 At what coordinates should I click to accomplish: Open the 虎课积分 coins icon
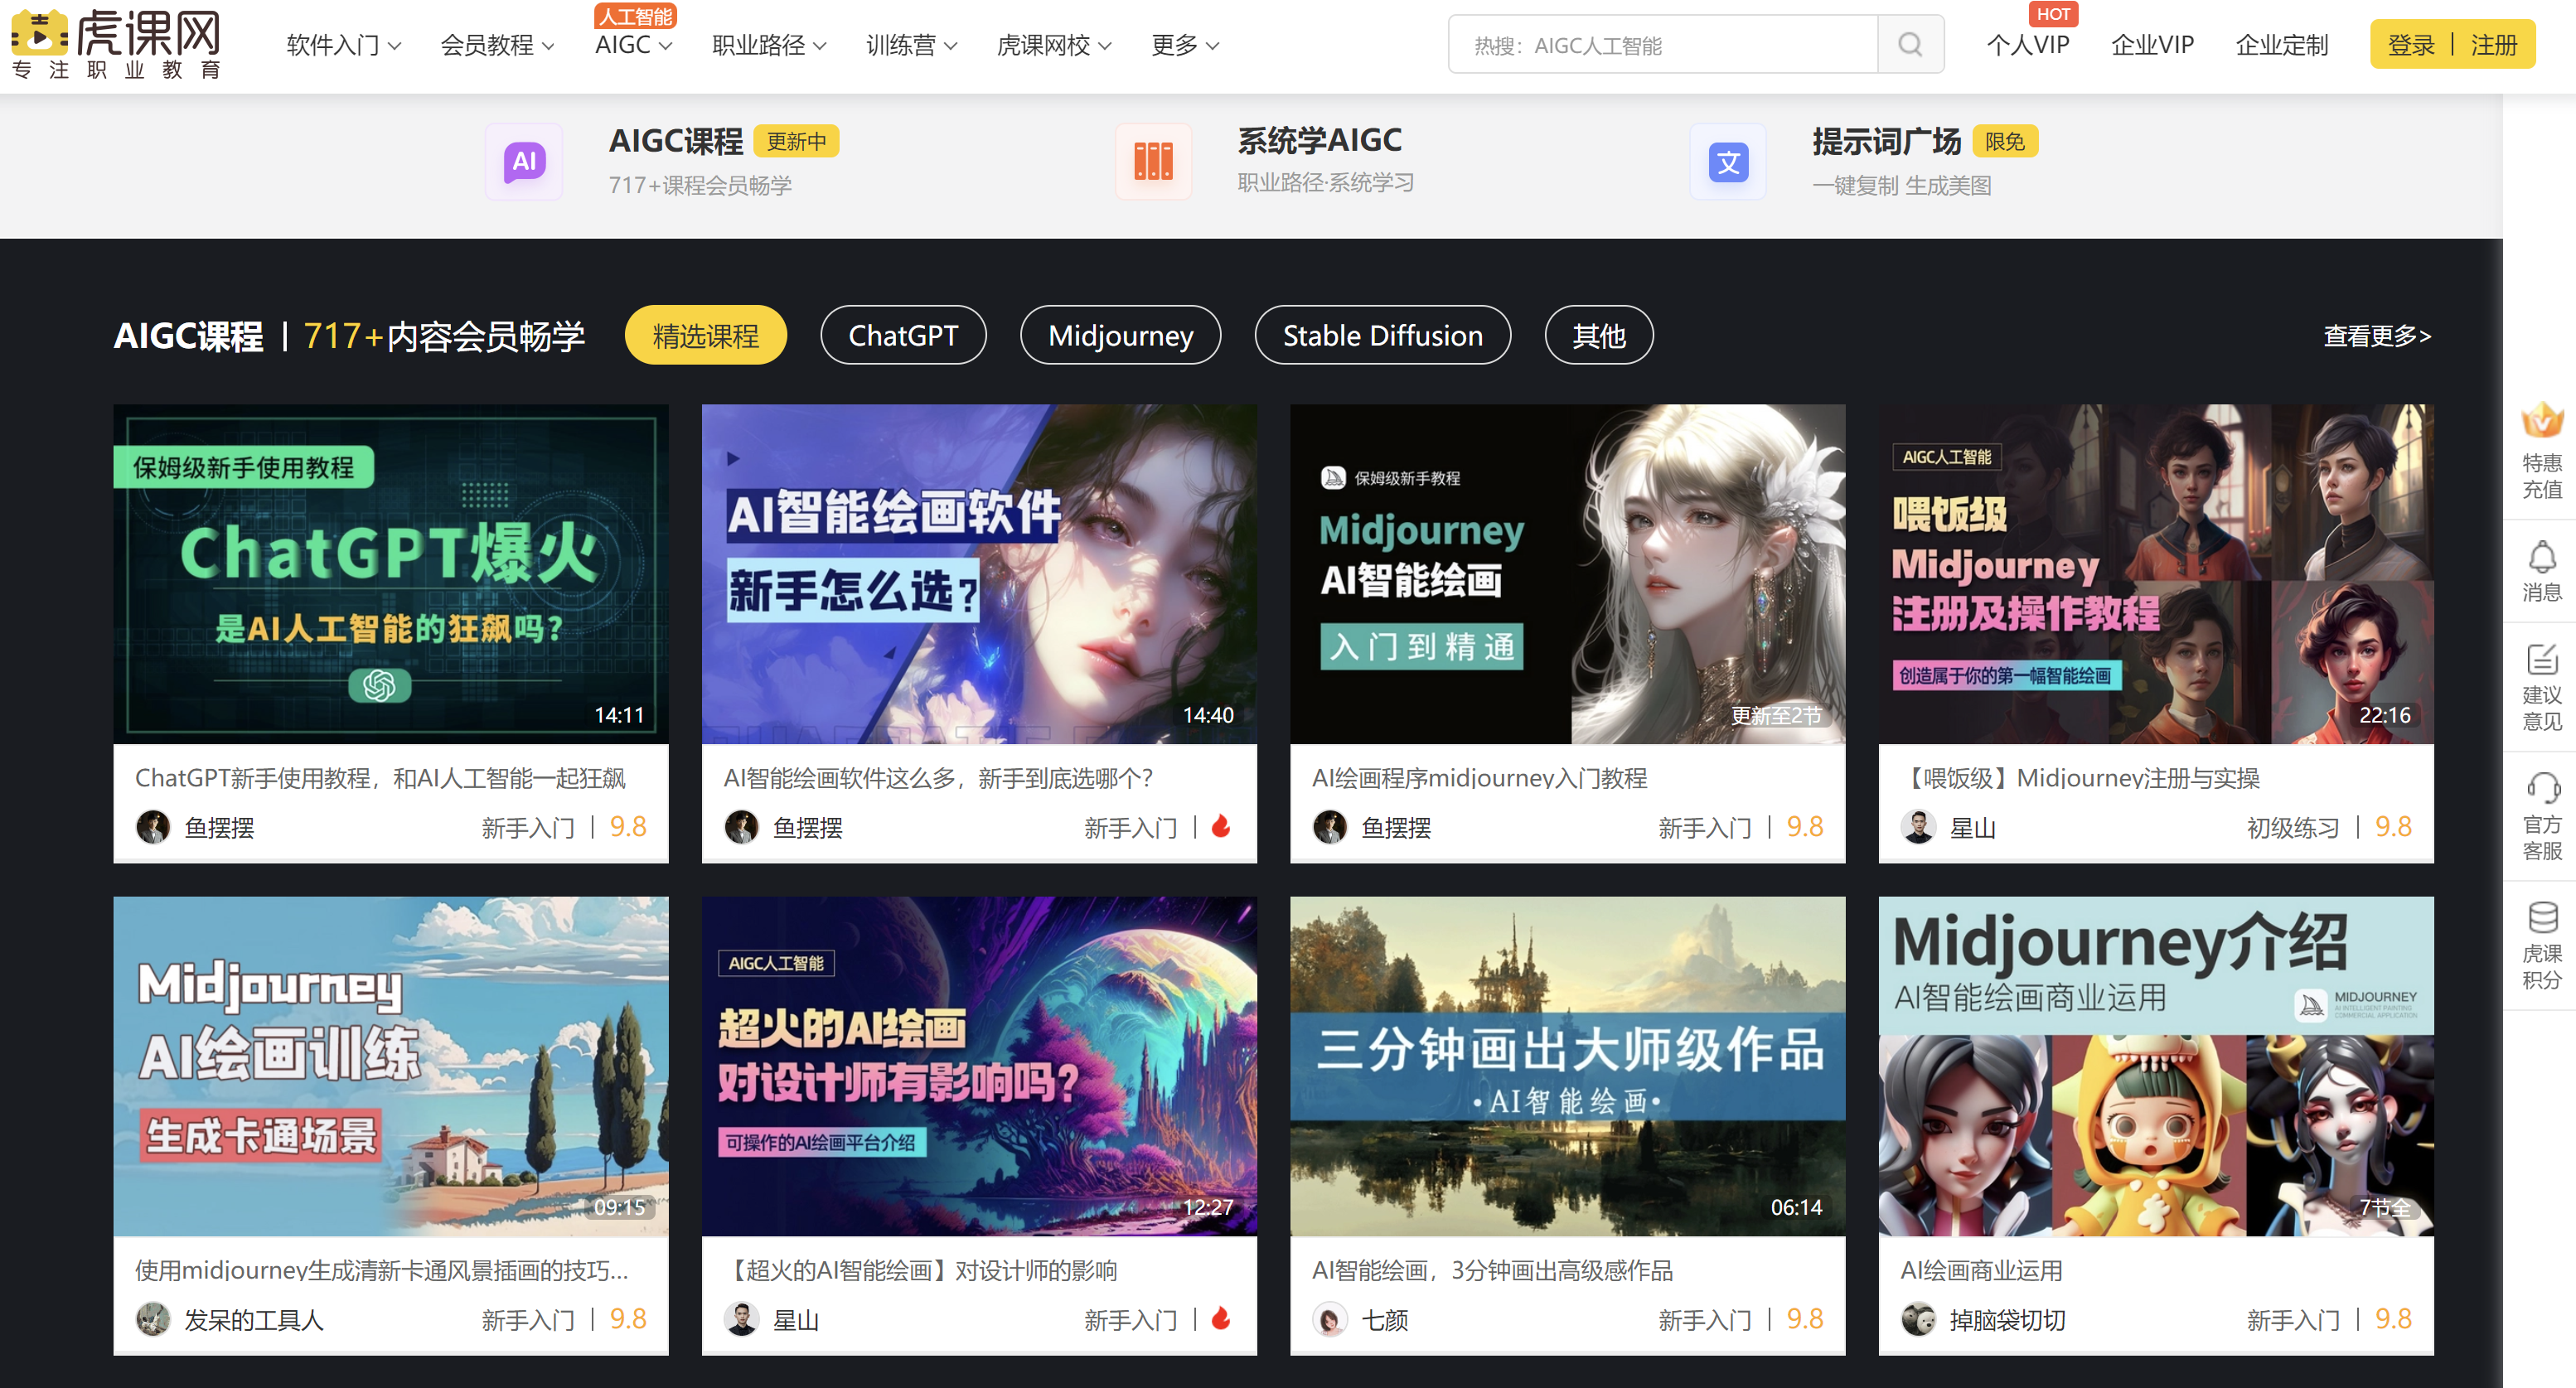pos(2541,917)
